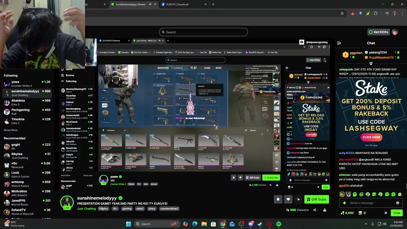Image resolution: width=407 pixels, height=229 pixels.
Task: Open the MetaMask fox extension
Action: click(x=353, y=13)
